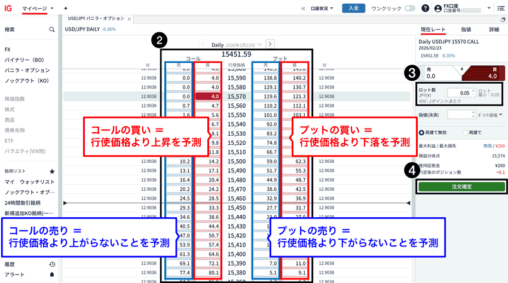Adjust the 指値(決済) stepper arrows
The height and width of the screenshot is (283, 508).
coord(473,114)
